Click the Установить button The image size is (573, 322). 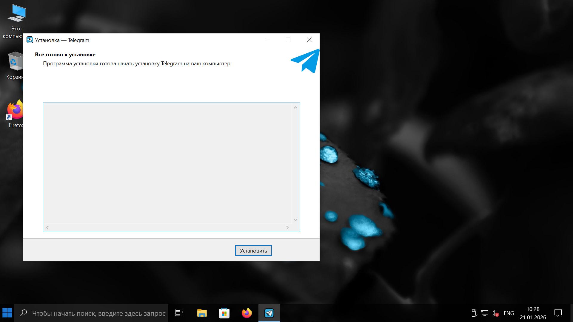point(253,250)
